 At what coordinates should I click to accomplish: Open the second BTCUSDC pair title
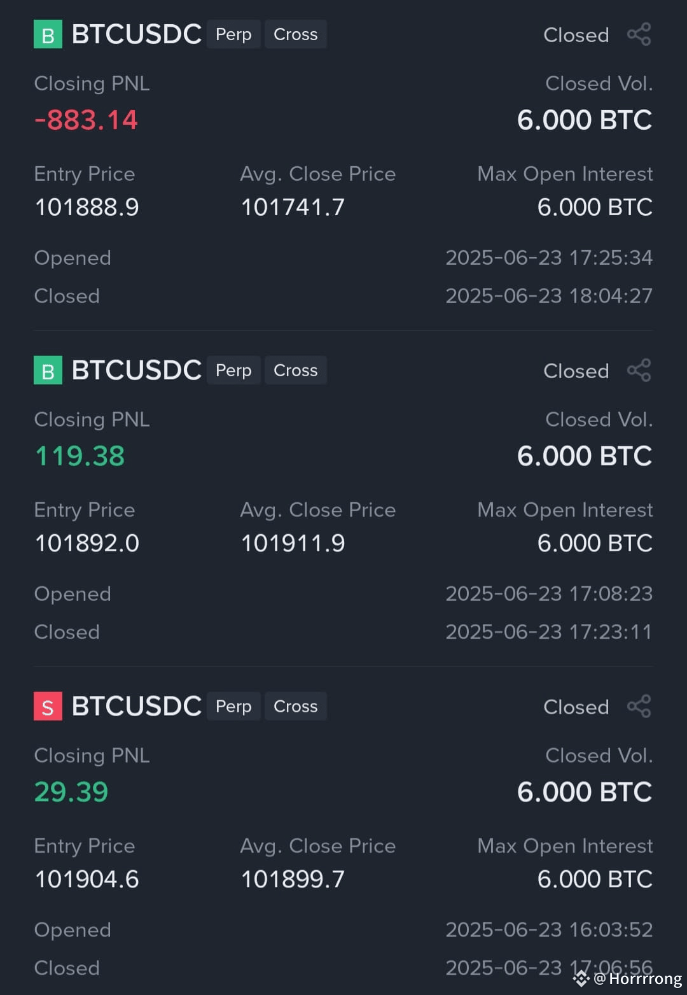[x=137, y=370]
